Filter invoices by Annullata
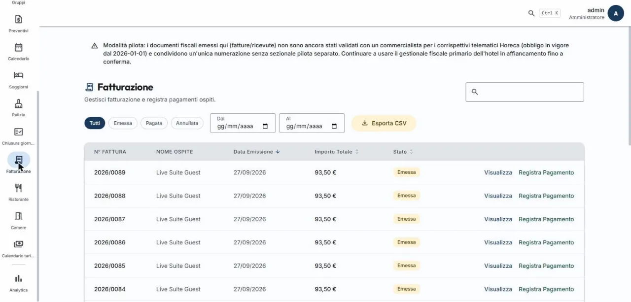The height and width of the screenshot is (302, 631). coord(187,123)
